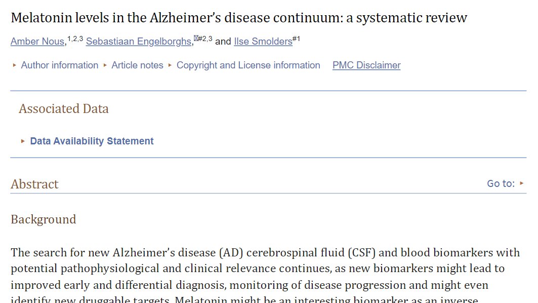The height and width of the screenshot is (303, 538).
Task: Open the PMC Disclaimer link
Action: click(366, 65)
